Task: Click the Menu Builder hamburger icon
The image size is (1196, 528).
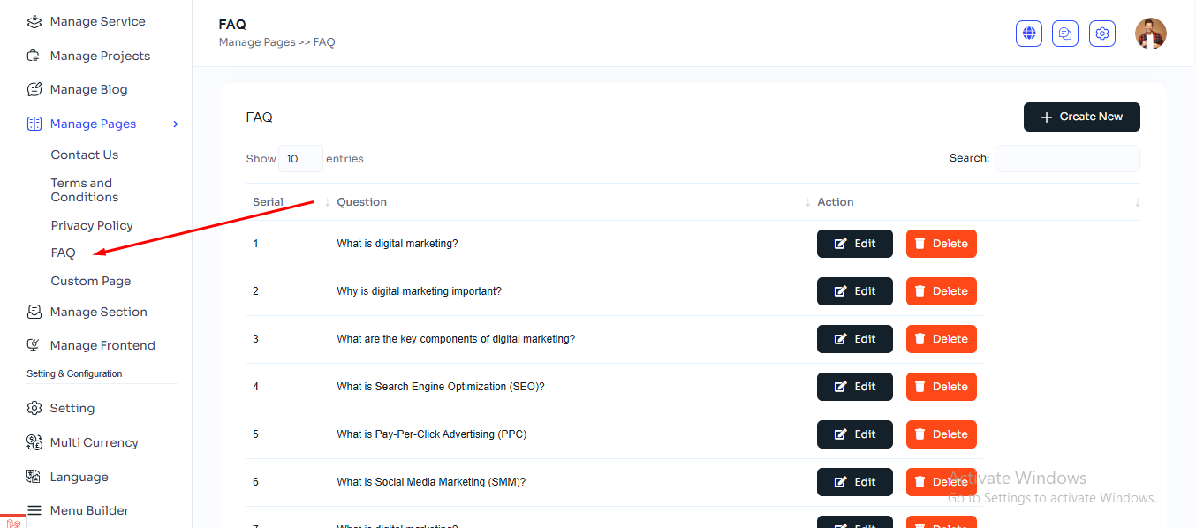Action: tap(34, 510)
